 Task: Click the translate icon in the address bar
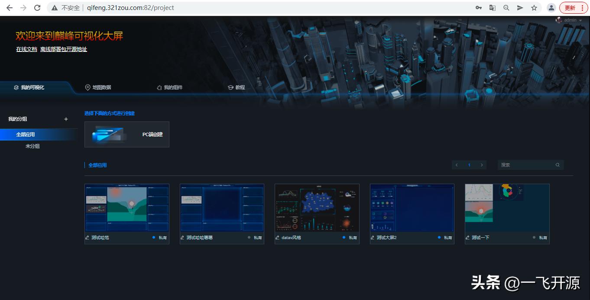click(493, 7)
